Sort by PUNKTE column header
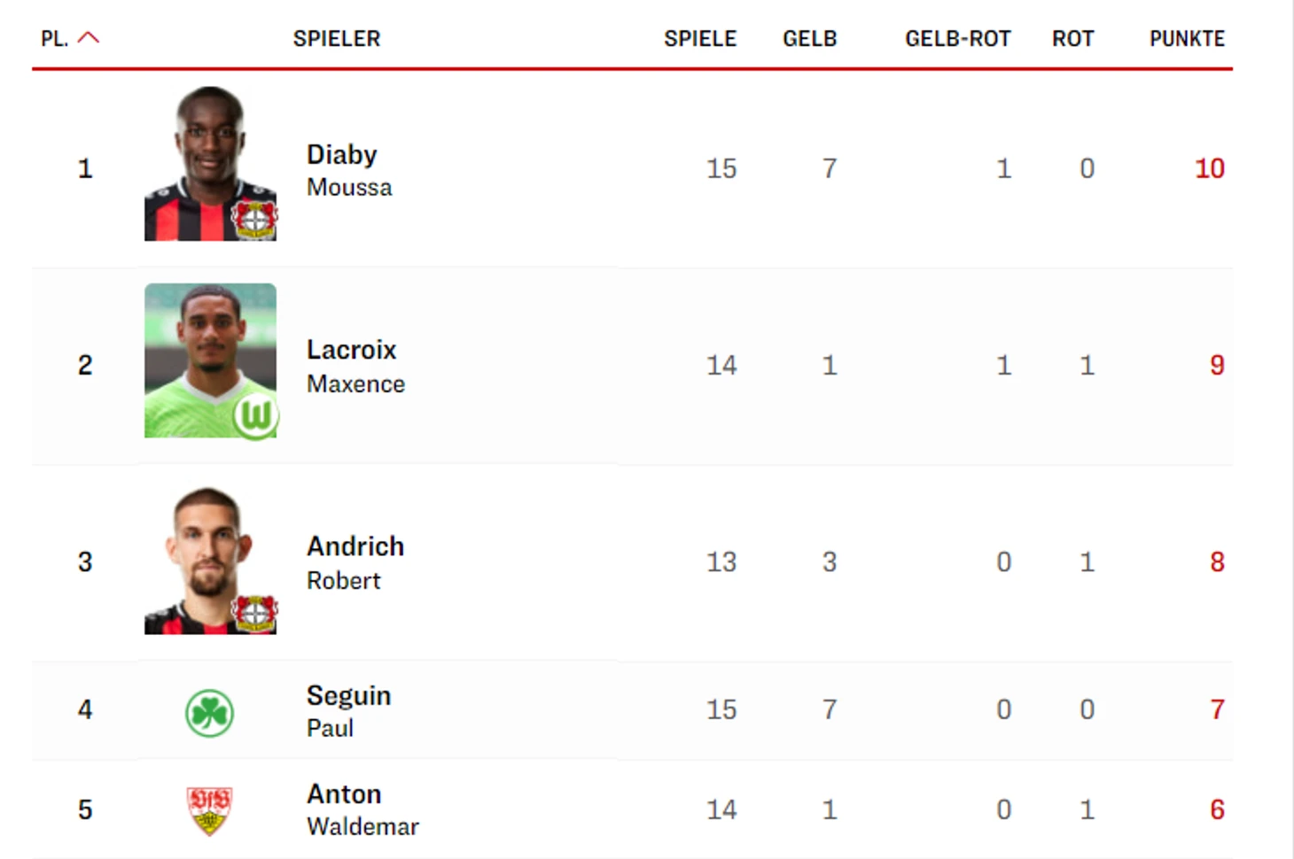 pos(1186,39)
